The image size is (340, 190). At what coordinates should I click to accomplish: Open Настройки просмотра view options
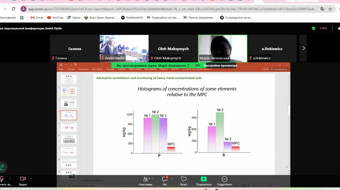(220, 65)
